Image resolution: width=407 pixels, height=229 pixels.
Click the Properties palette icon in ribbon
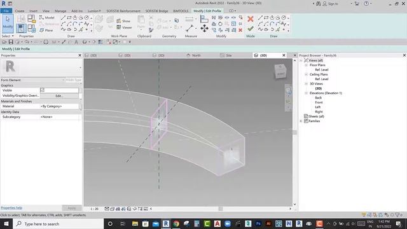coord(21,28)
